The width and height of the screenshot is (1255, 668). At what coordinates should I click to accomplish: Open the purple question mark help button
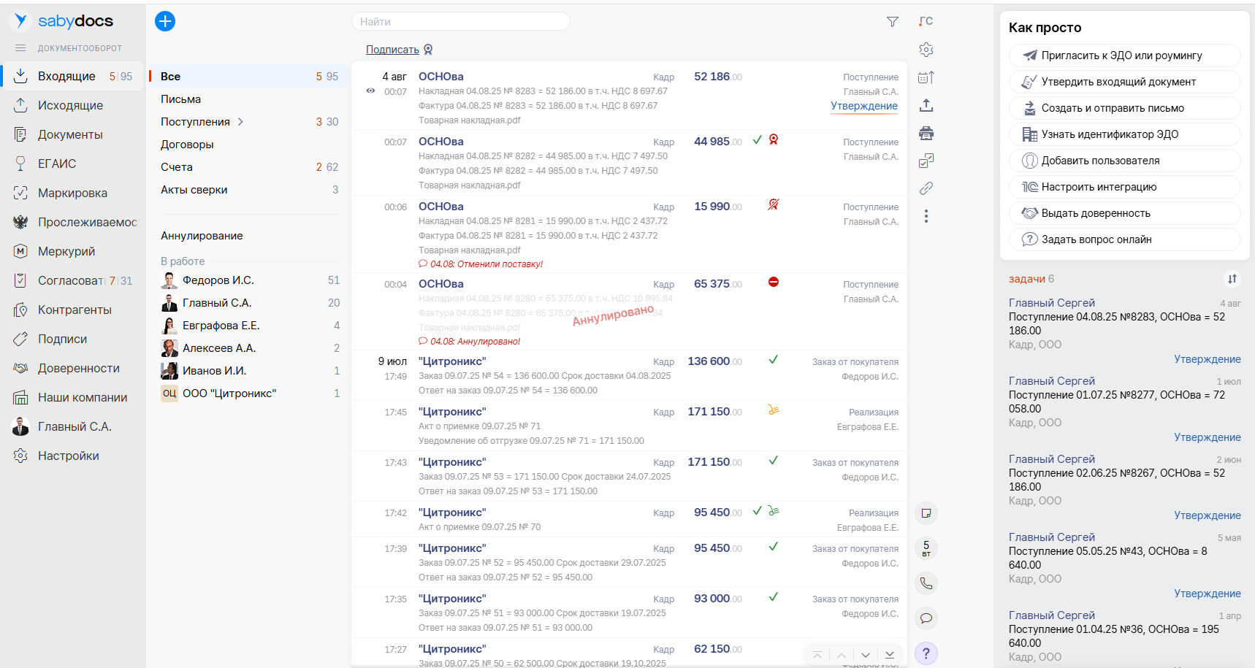click(926, 653)
